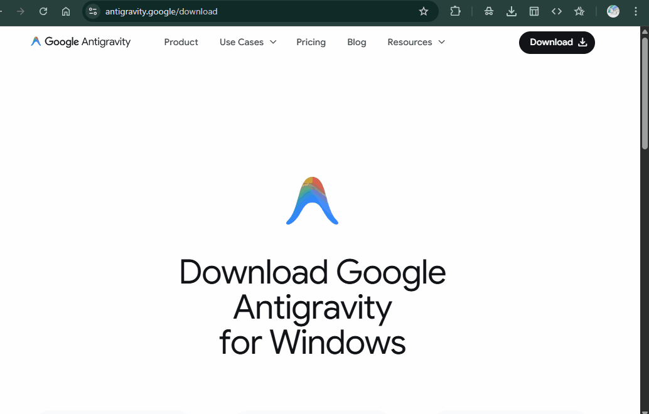Open the browser Downloads tray icon
Image resolution: width=649 pixels, height=414 pixels.
pyautogui.click(x=512, y=11)
